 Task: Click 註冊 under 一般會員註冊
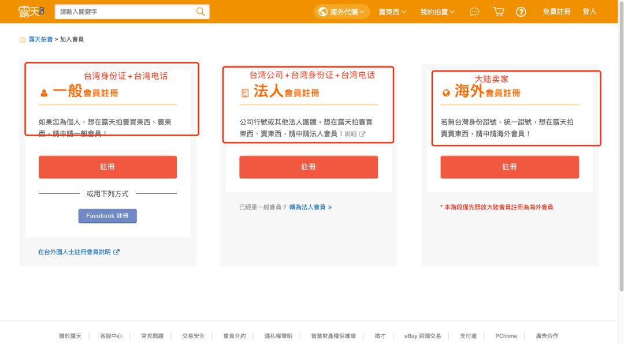[x=107, y=166]
